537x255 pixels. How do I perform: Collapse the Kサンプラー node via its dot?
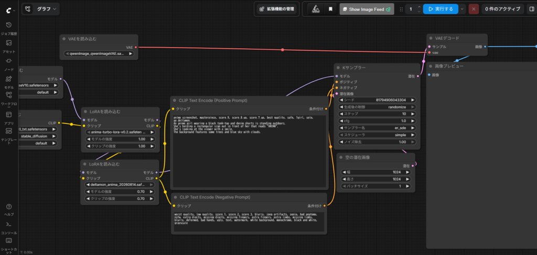point(338,68)
